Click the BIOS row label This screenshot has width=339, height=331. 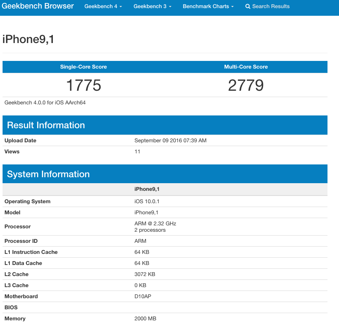[11, 308]
